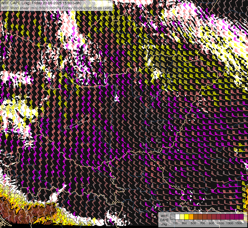Viewport: 248px width, 228px height.
Task: Click the legend value 1100
Action: 220,223
